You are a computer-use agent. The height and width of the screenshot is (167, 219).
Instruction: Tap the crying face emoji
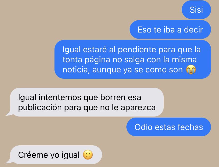click(x=191, y=69)
